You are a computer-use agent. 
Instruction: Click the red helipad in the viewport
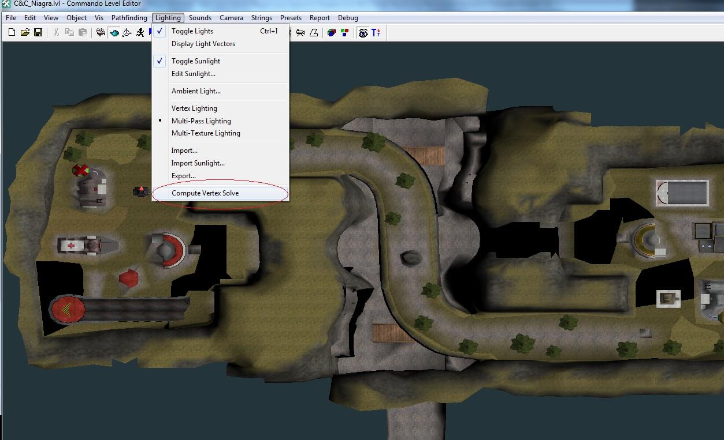[x=69, y=310]
